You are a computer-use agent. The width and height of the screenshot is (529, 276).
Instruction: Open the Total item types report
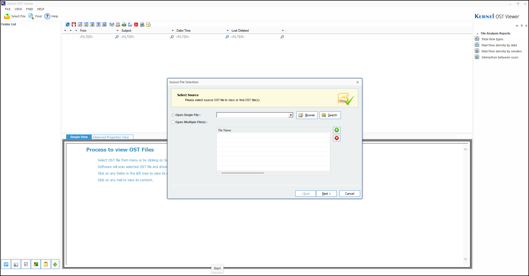click(x=492, y=39)
